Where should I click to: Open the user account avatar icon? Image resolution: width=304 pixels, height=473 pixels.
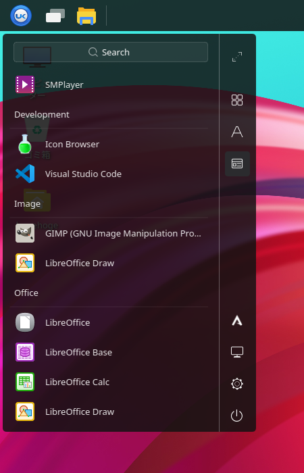(x=237, y=321)
